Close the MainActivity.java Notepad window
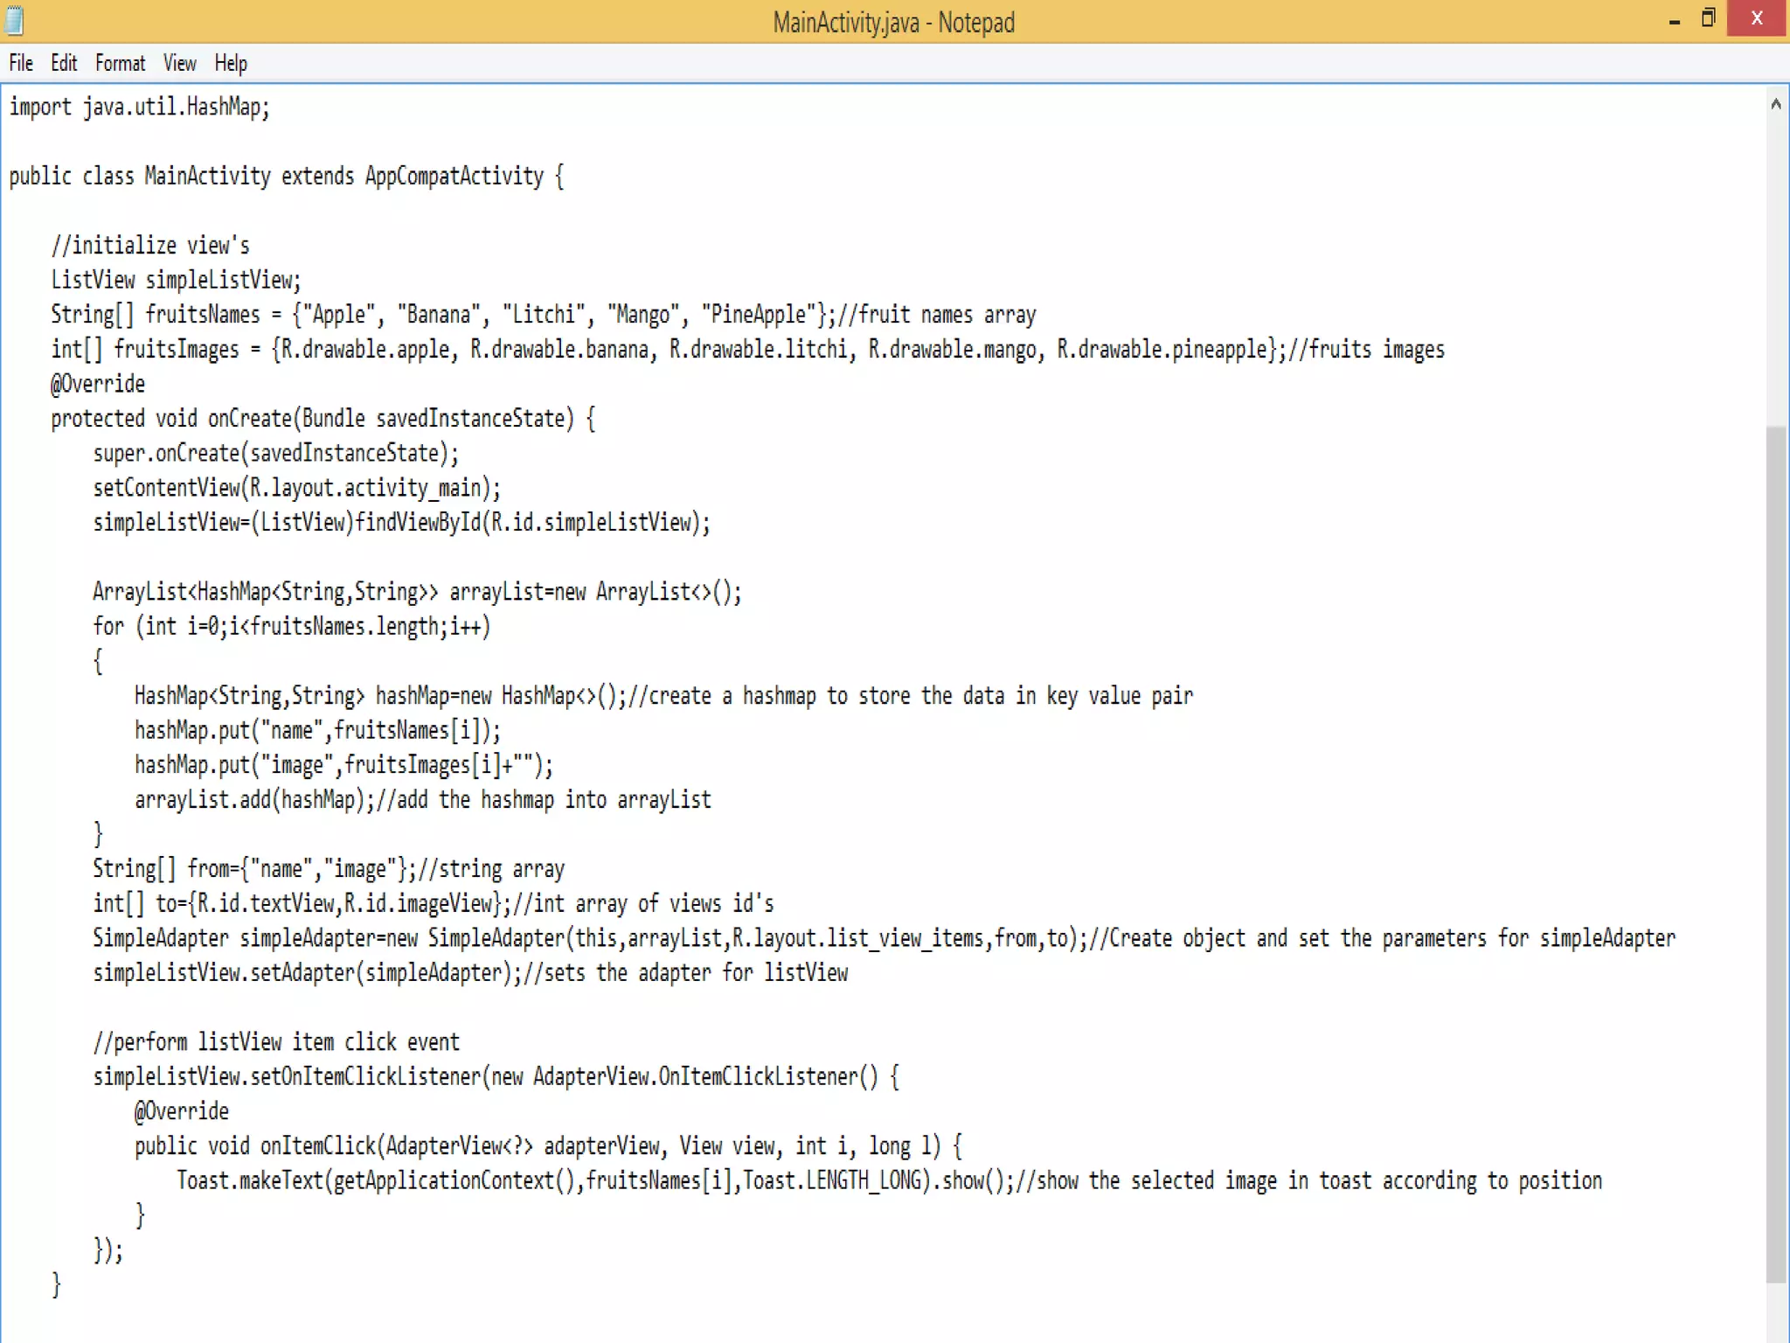This screenshot has width=1790, height=1343. [x=1757, y=19]
